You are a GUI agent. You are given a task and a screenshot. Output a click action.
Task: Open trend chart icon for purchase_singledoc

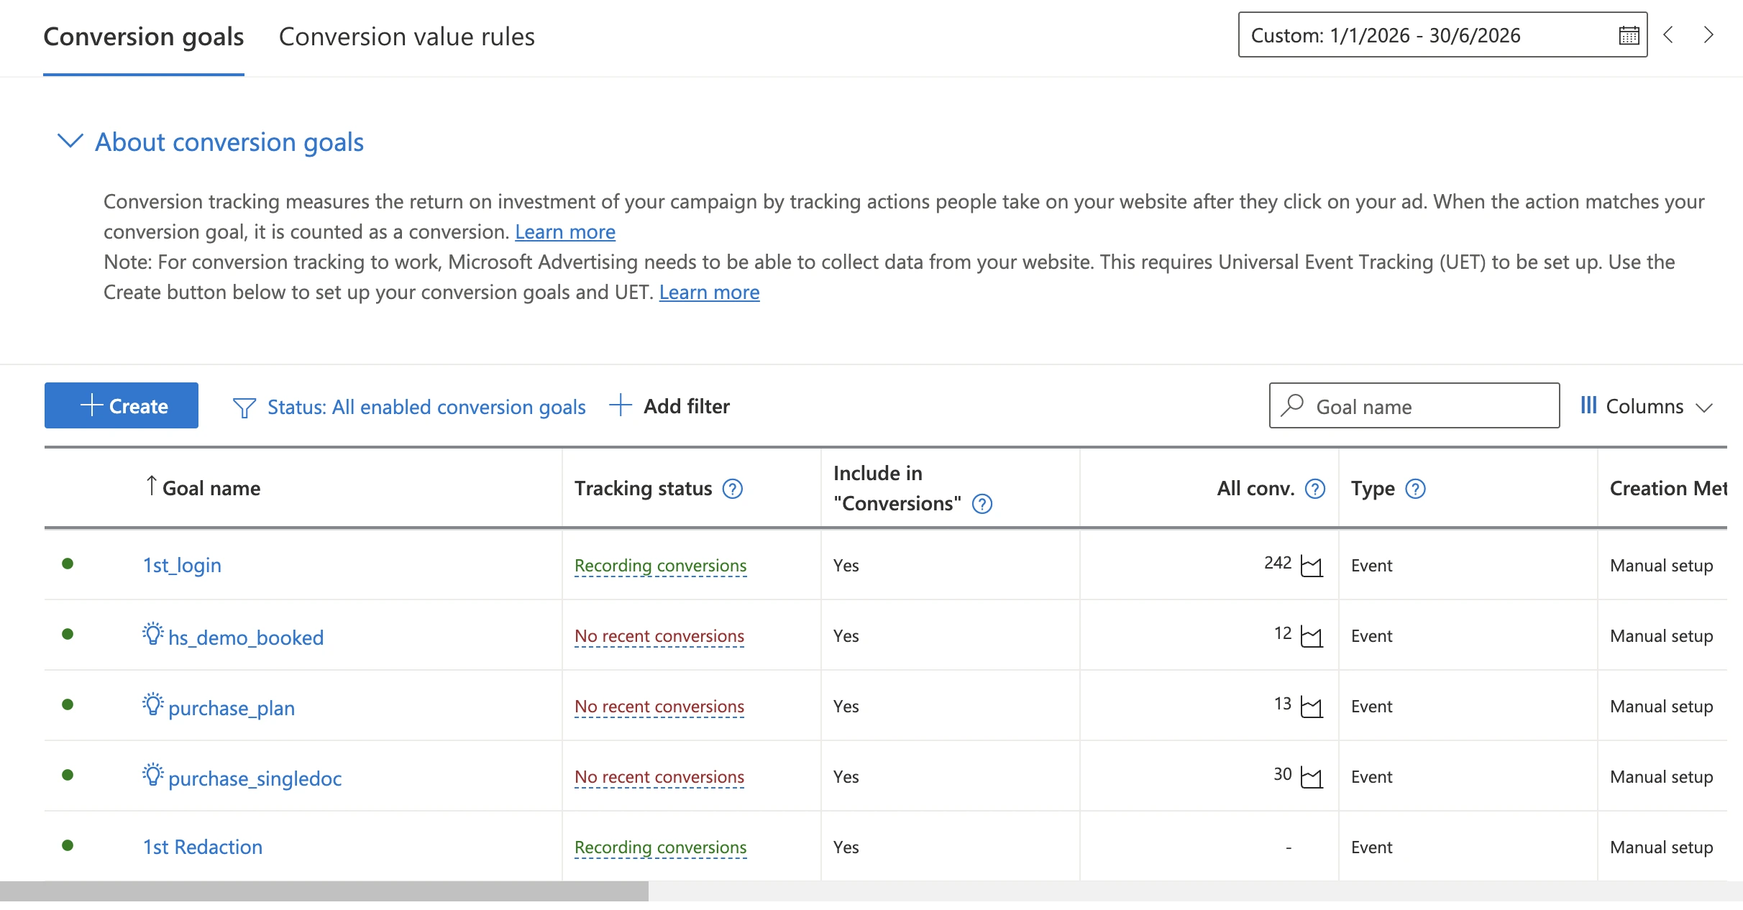pyautogui.click(x=1312, y=778)
